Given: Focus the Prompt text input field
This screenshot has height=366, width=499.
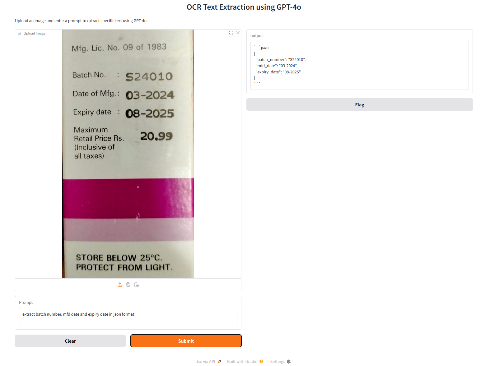Looking at the screenshot, I should click(x=128, y=317).
